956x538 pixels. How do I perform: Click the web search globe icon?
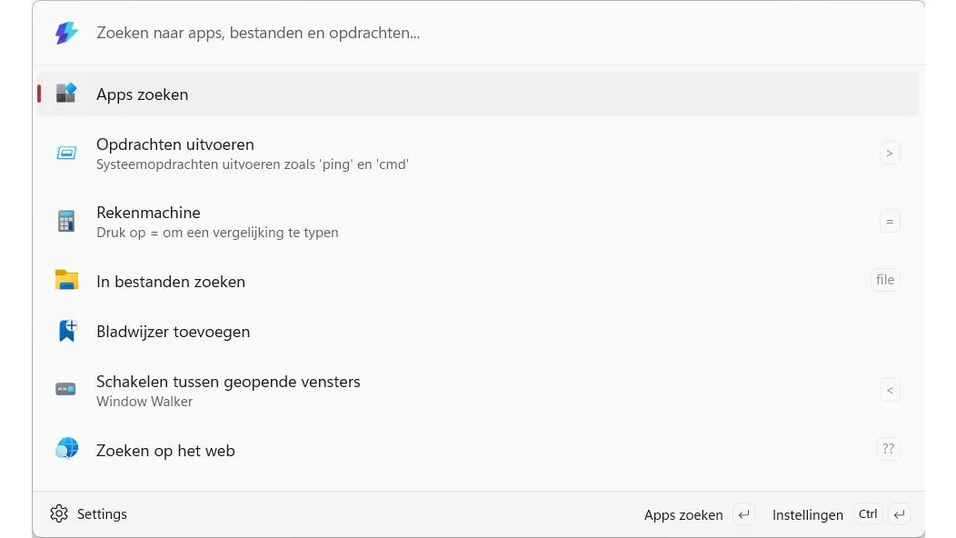(x=66, y=449)
